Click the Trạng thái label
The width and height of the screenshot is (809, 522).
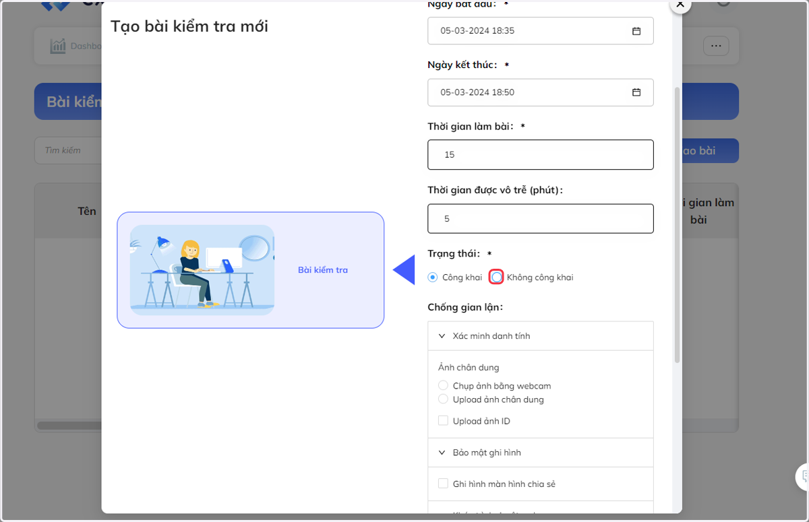[454, 254]
